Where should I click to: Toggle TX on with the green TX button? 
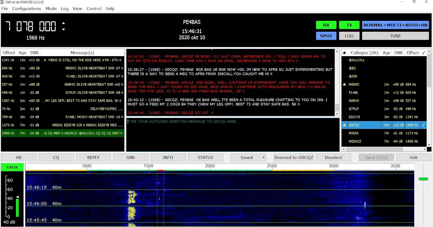349,25
